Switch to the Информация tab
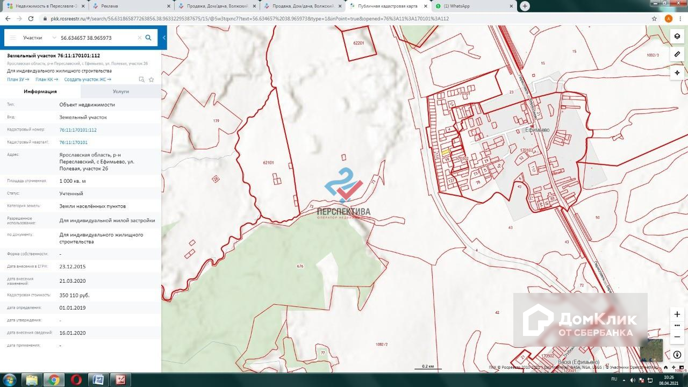The image size is (688, 387). 40,91
